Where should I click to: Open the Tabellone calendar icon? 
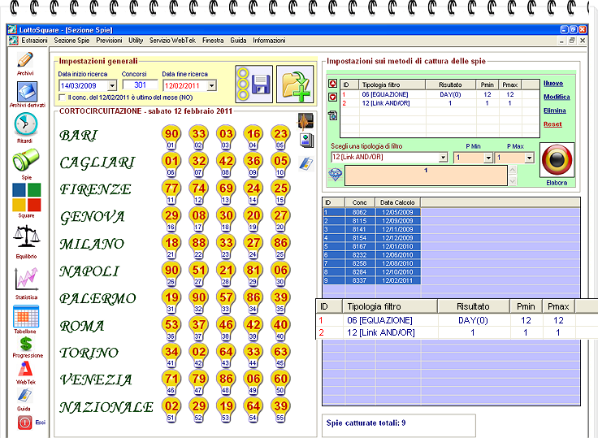coord(26,317)
